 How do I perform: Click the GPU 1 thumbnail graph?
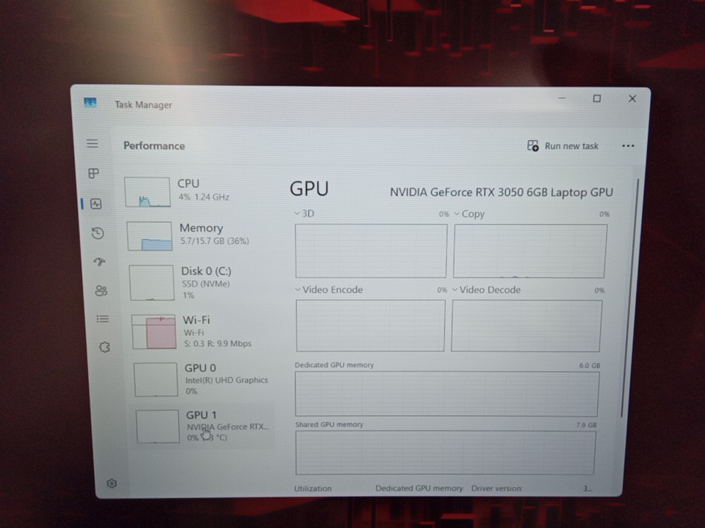pos(158,426)
